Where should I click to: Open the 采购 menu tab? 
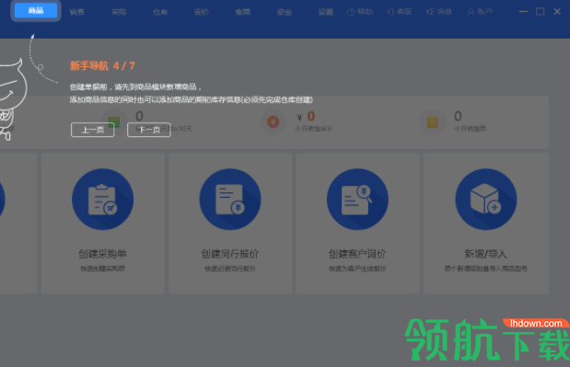click(x=119, y=12)
